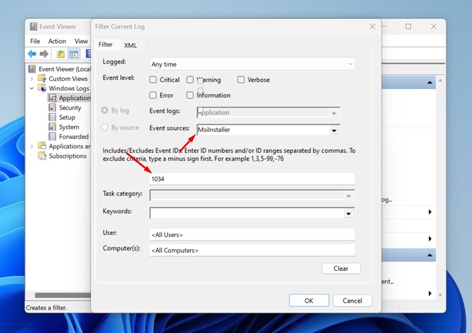This screenshot has height=333, width=472.
Task: Click the Event IDs field containing 1034
Action: coord(252,179)
